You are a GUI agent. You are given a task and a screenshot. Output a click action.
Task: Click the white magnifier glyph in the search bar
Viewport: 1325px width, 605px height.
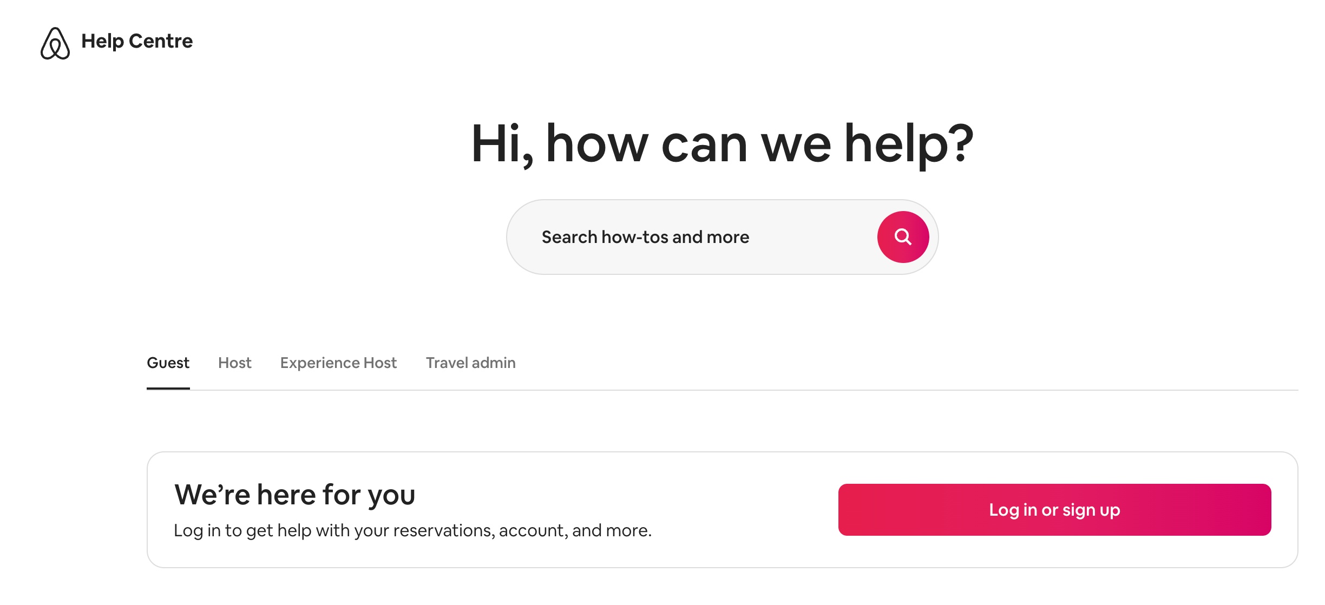point(903,237)
